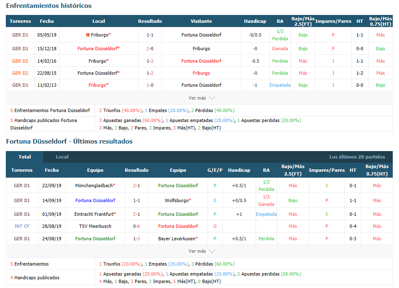Click Empatada in the 11/02/13 row
Screen dimensions: 399x288
coord(280,85)
